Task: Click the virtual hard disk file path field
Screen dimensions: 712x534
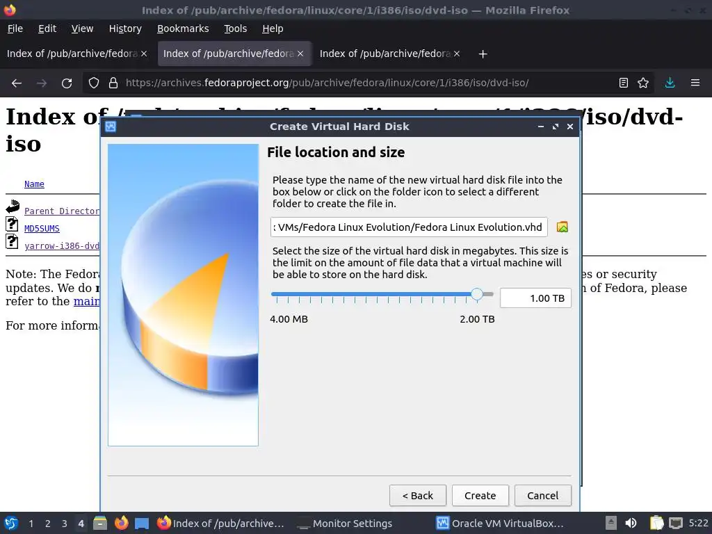Action: pos(409,227)
